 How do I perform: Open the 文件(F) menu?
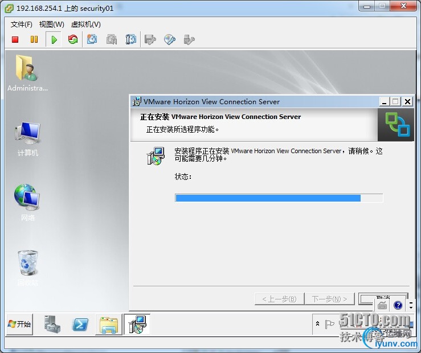pyautogui.click(x=22, y=24)
